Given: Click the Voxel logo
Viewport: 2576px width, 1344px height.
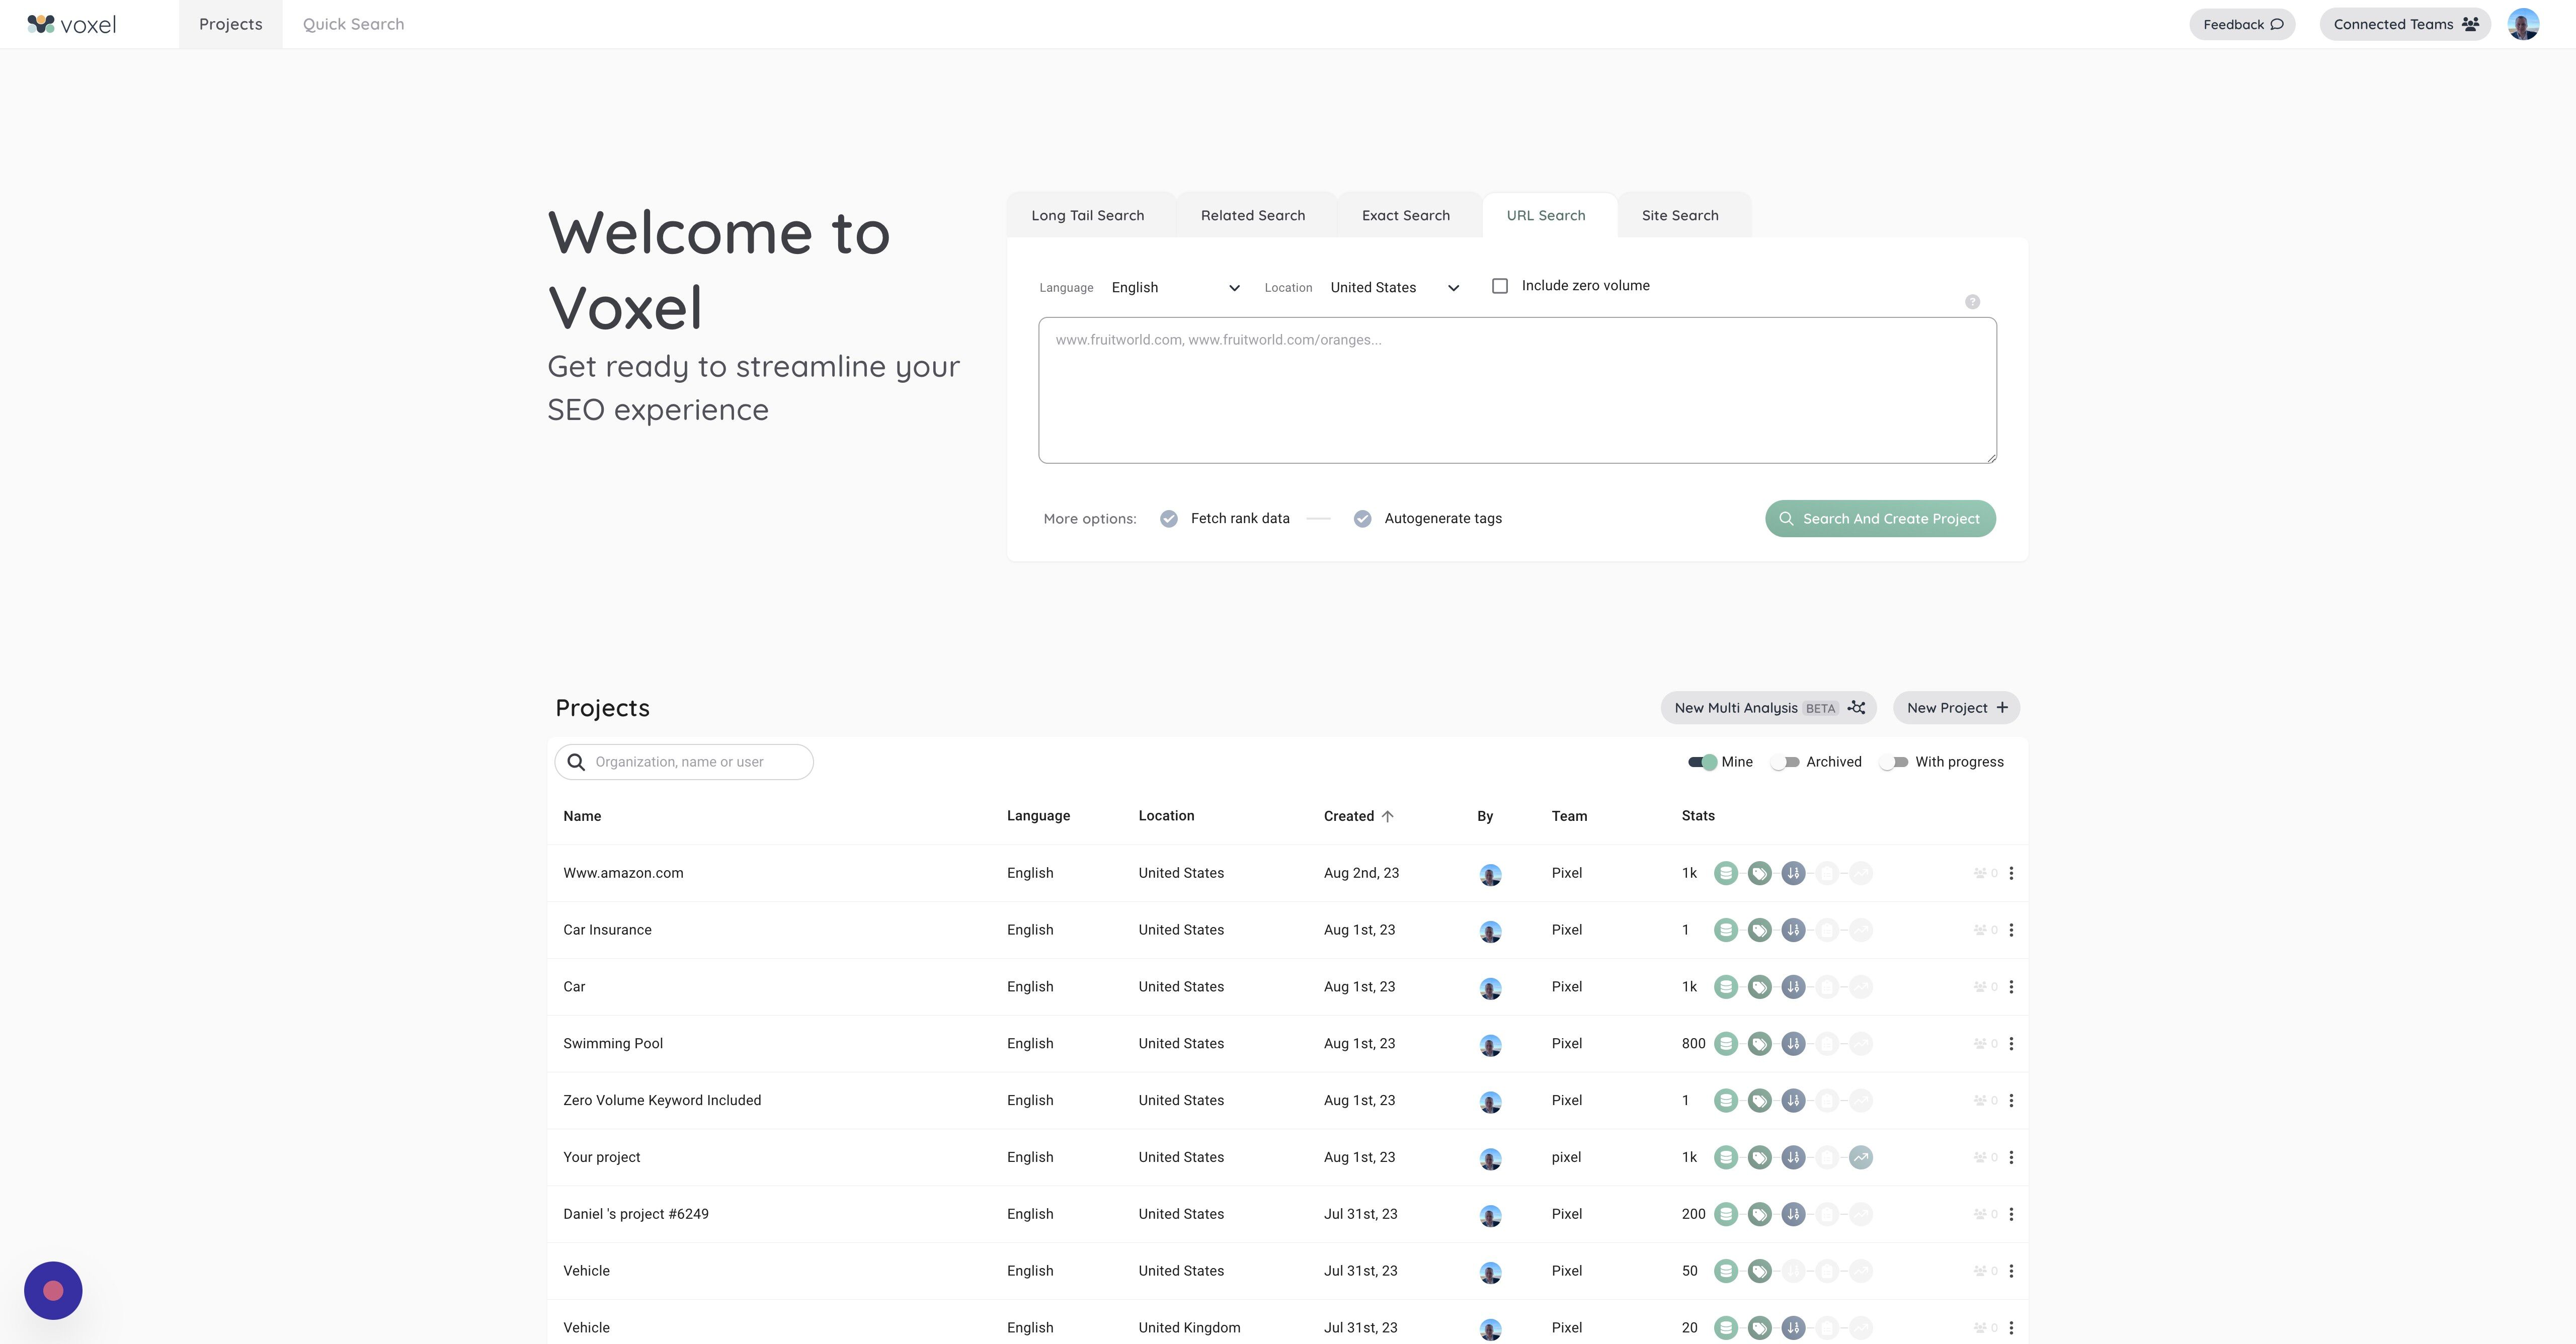Looking at the screenshot, I should (72, 24).
